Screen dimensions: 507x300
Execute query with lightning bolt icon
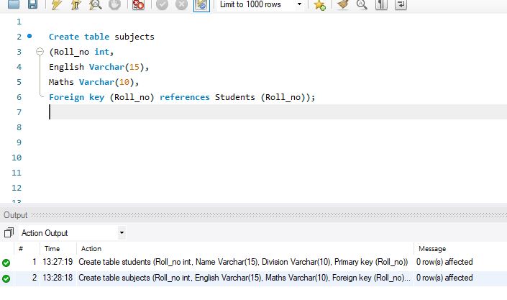coord(56,4)
